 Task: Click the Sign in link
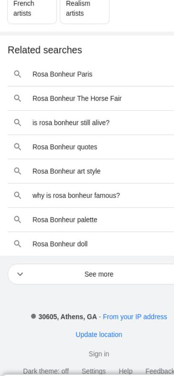click(x=99, y=354)
